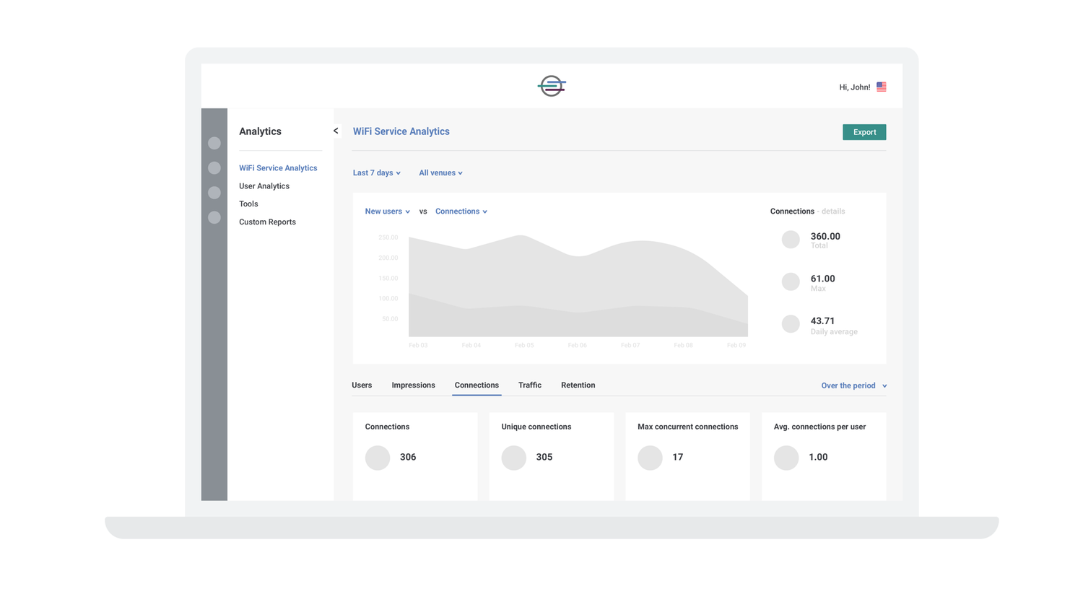Viewport: 1083px width, 589px height.
Task: Open the Over the period dropdown
Action: pyautogui.click(x=854, y=385)
